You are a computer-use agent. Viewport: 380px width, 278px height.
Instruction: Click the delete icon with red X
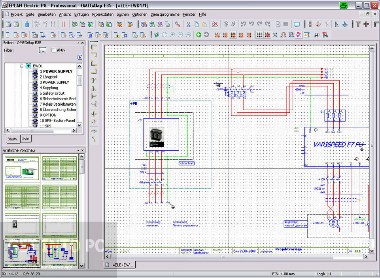[x=215, y=24]
